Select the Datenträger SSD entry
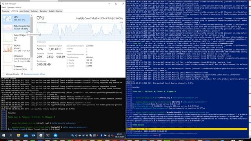The image size is (251, 141). point(16,38)
